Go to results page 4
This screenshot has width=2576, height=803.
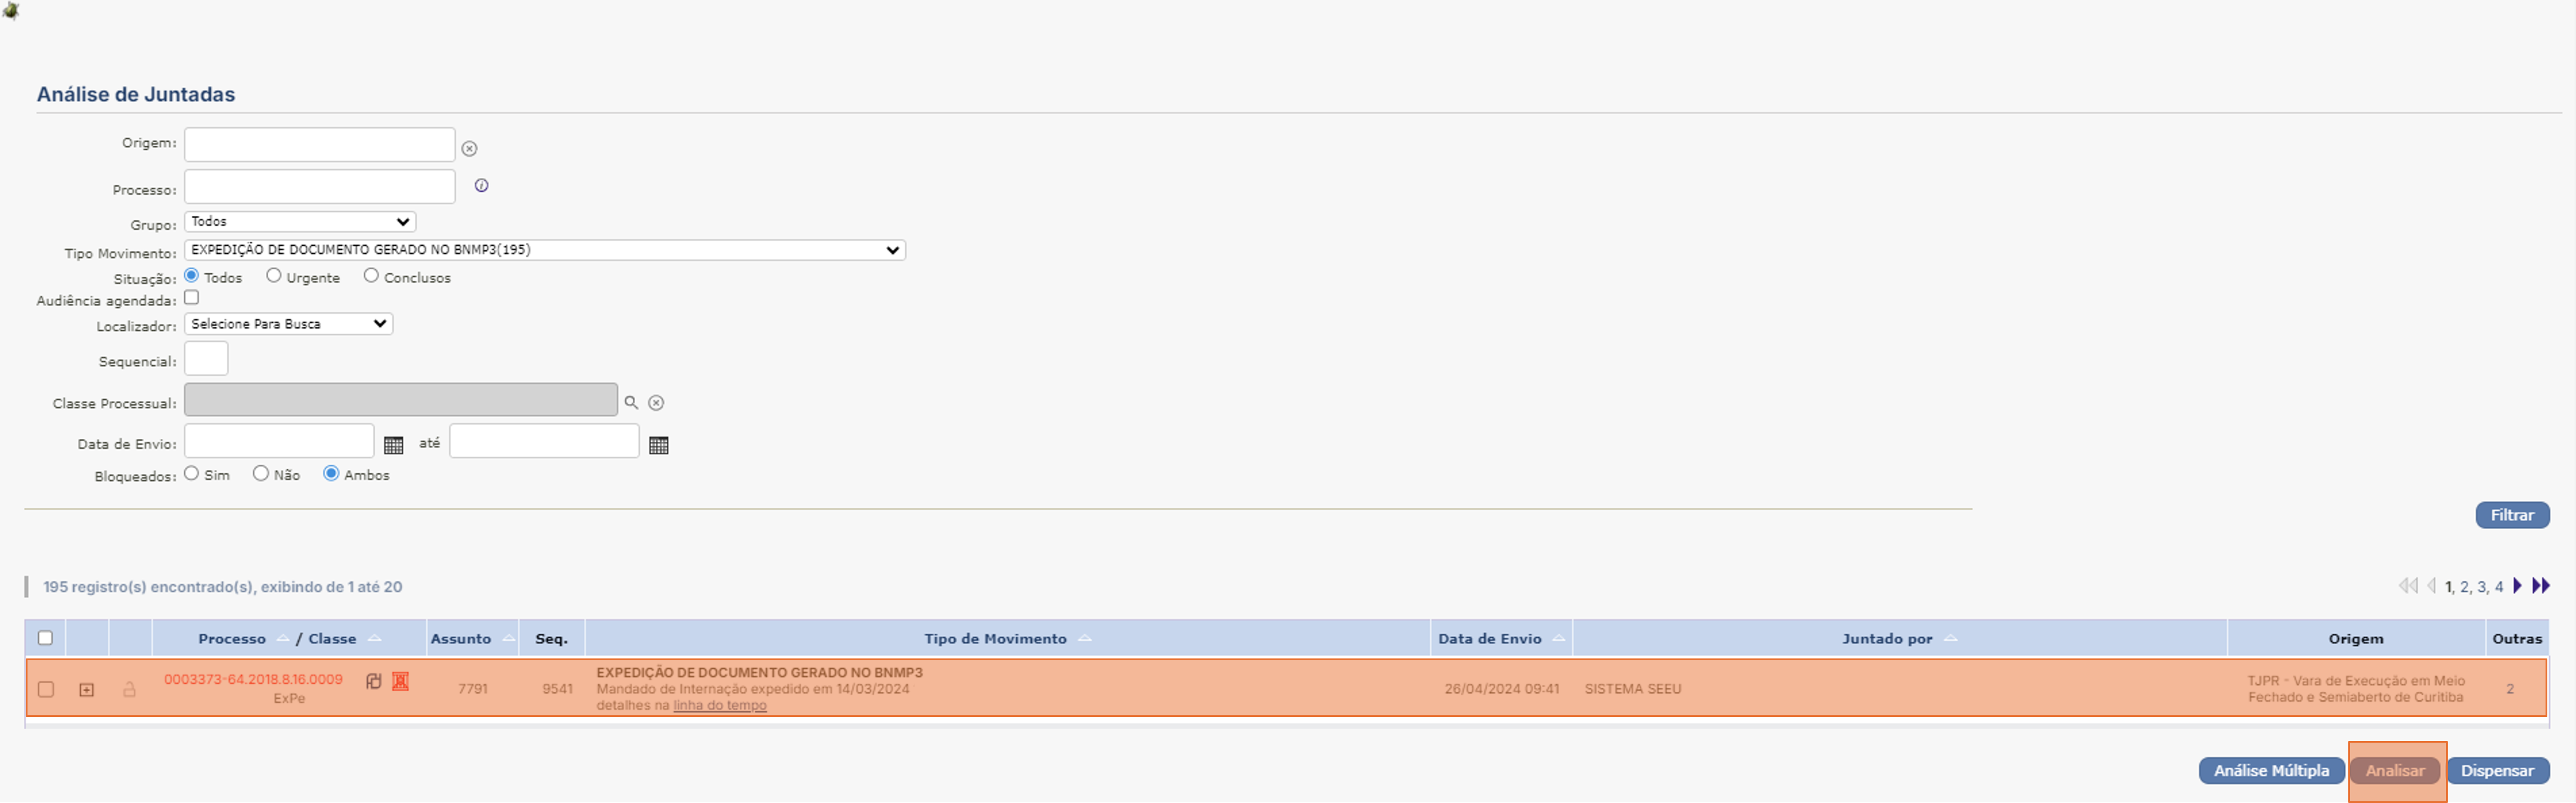click(x=2498, y=587)
